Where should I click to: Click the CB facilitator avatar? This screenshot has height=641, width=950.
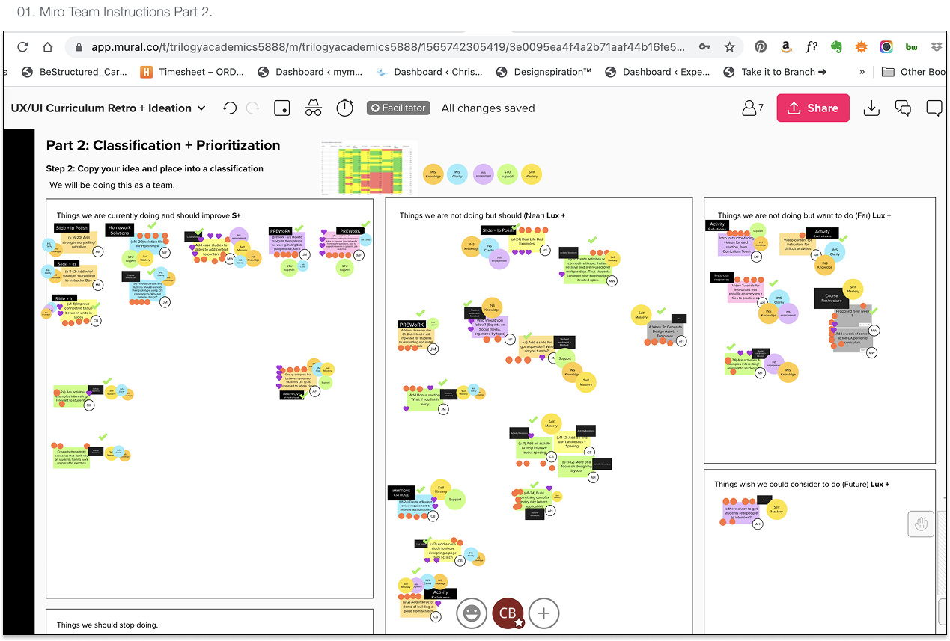[508, 613]
